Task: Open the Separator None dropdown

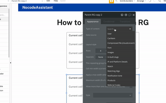Action: [101, 57]
